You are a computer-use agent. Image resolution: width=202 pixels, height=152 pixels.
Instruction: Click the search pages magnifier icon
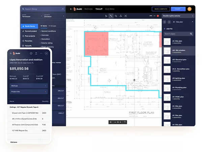coord(191,34)
